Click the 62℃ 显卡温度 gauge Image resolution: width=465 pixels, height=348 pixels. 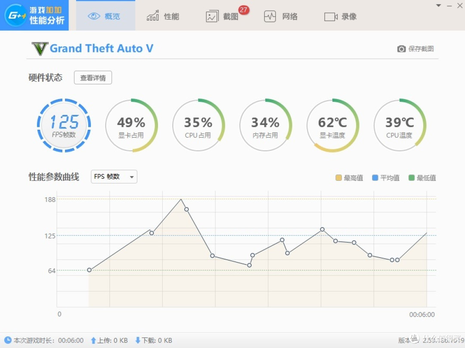332,125
